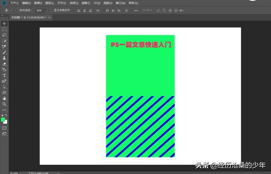The width and height of the screenshot is (271, 174).
Task: Click the 3D slide mode icon
Action: coord(176,11)
